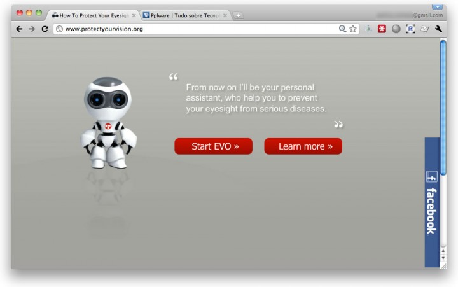Click the scrollbar down arrow
This screenshot has width=458, height=287.
click(x=443, y=258)
